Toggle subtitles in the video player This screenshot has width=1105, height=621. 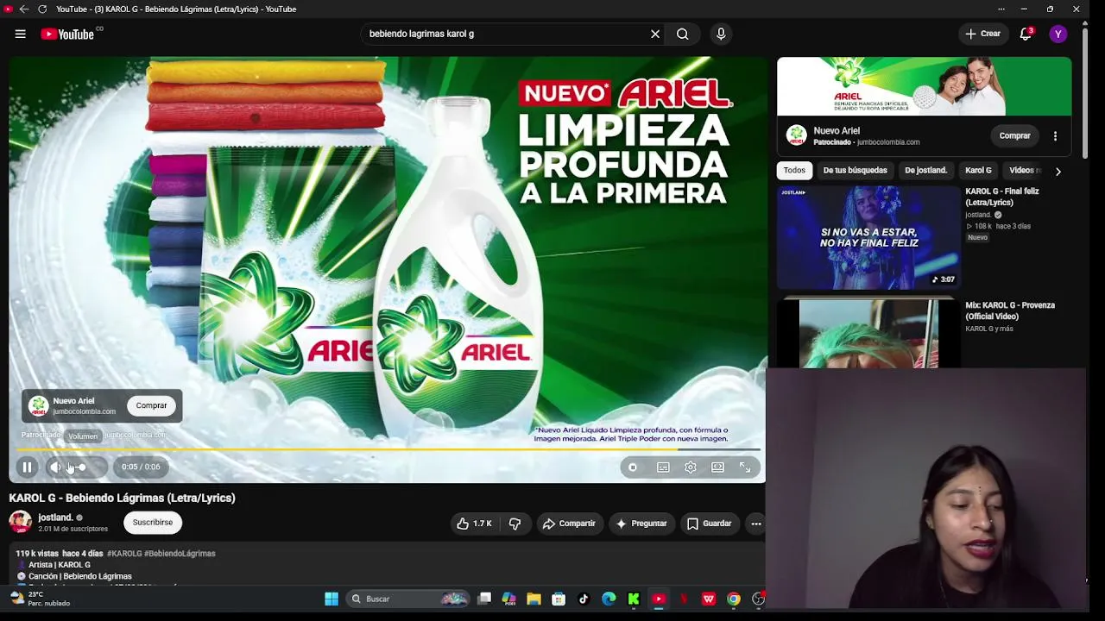pyautogui.click(x=663, y=467)
